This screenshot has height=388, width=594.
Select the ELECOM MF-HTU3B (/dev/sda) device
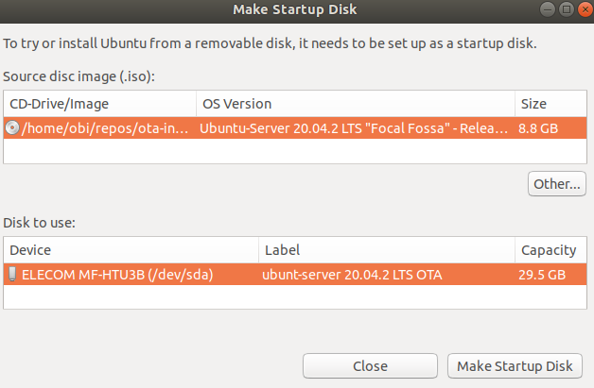click(x=117, y=275)
